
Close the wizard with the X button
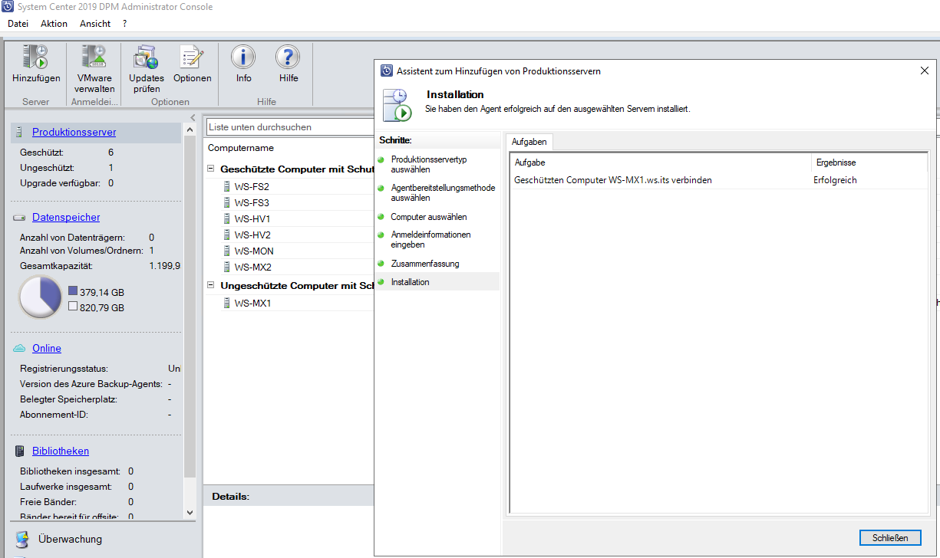click(x=924, y=71)
